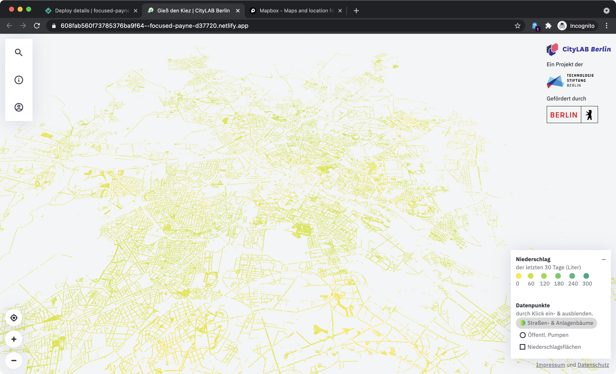Collapse the Niederschlag legend panel
Screen dimensions: 616x374
tap(604, 260)
